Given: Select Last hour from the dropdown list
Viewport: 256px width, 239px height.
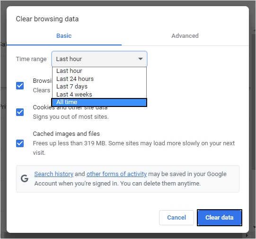Looking at the screenshot, I should click(x=99, y=71).
